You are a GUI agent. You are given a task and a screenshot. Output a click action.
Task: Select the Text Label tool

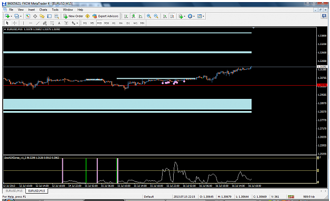[x=67, y=23]
